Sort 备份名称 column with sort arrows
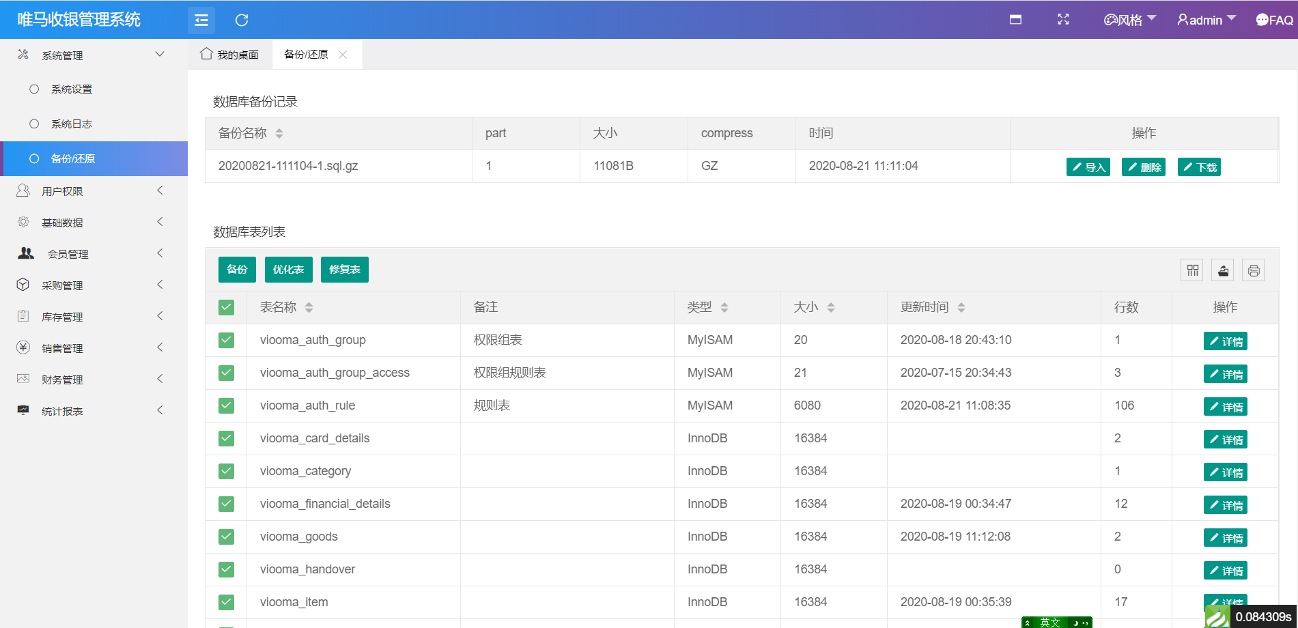The height and width of the screenshot is (628, 1298). 279,134
